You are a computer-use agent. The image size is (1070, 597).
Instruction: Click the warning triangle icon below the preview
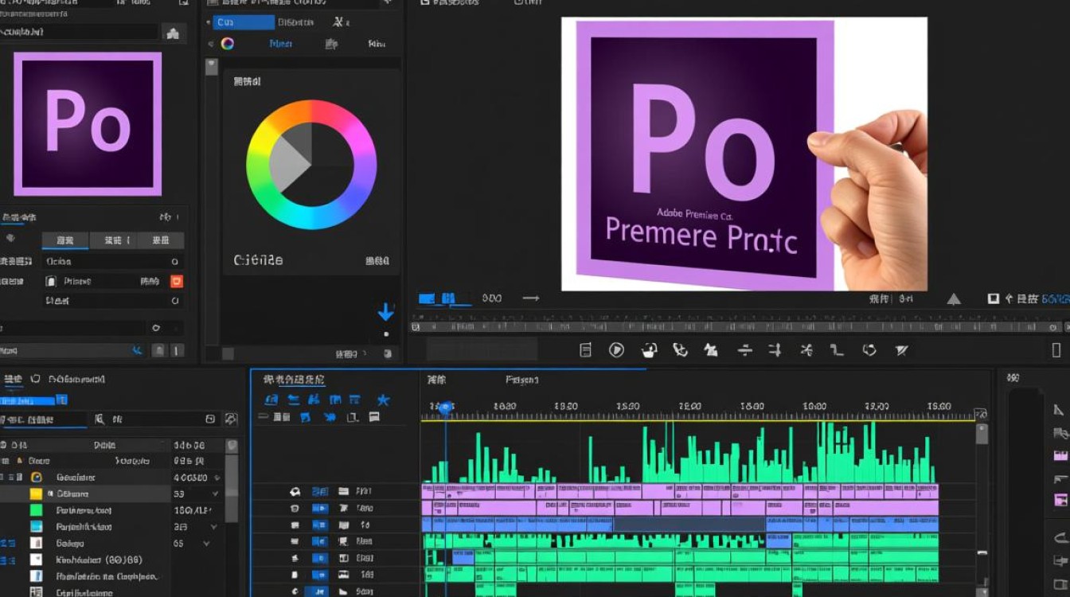click(953, 299)
